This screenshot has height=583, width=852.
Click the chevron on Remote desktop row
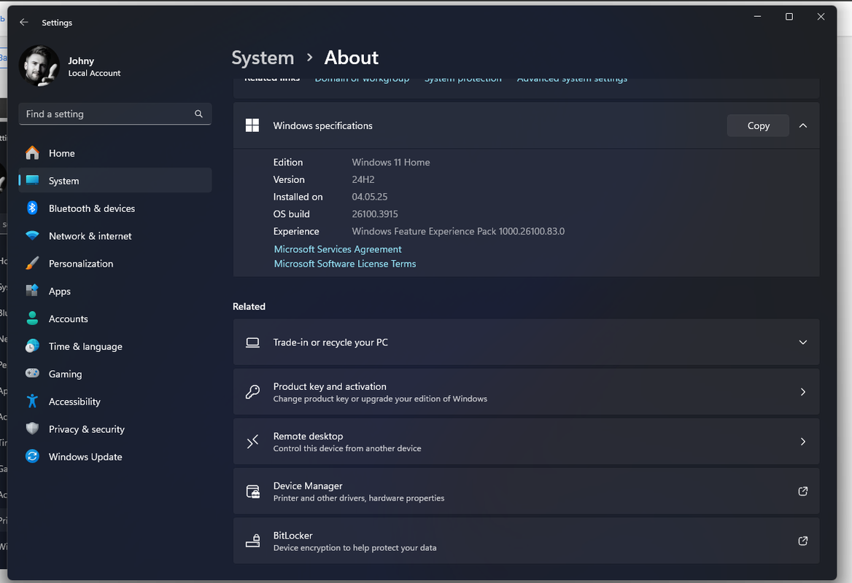(x=802, y=442)
